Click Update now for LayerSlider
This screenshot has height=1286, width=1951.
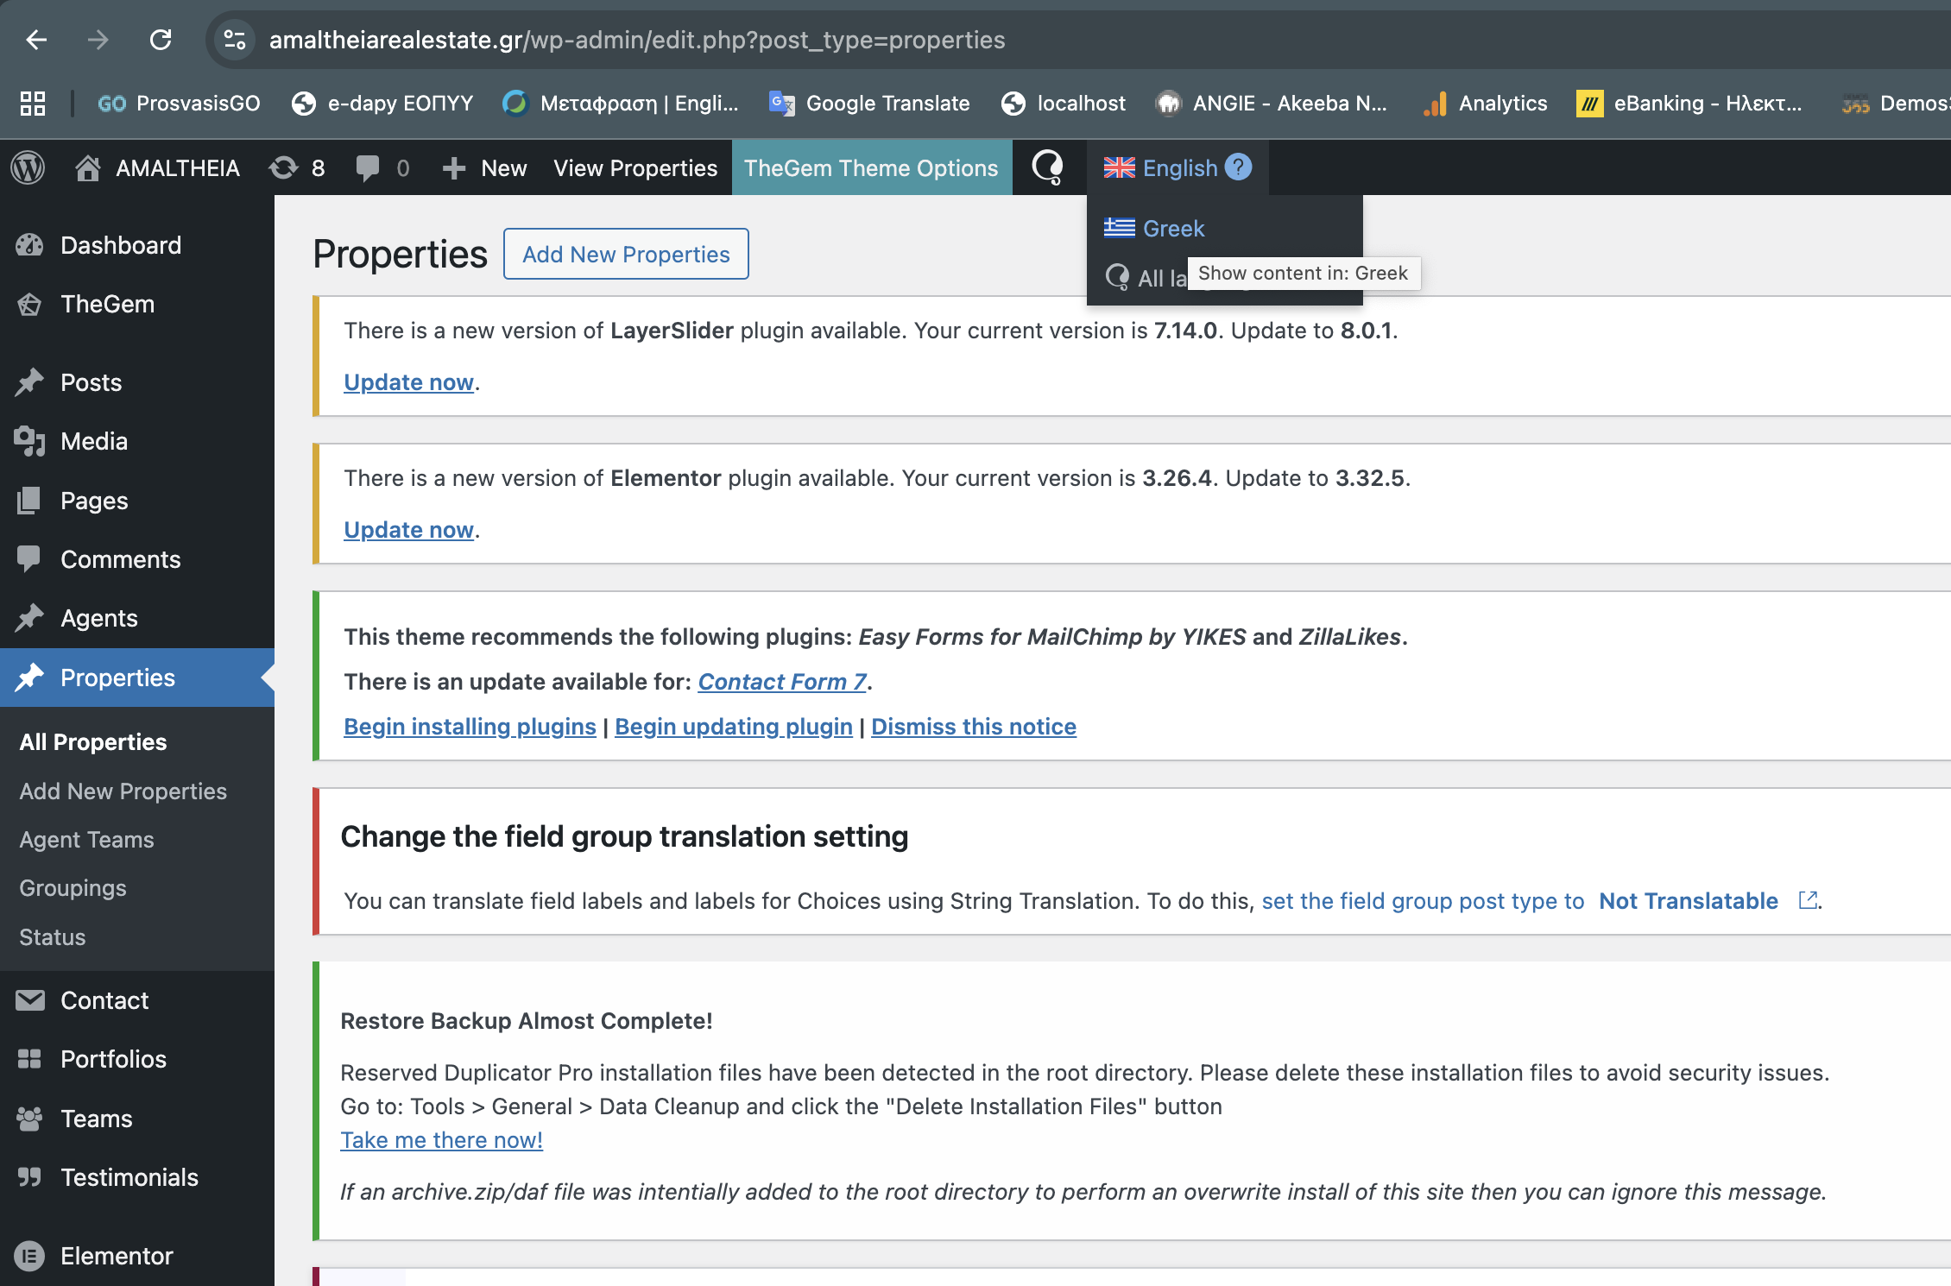(408, 381)
